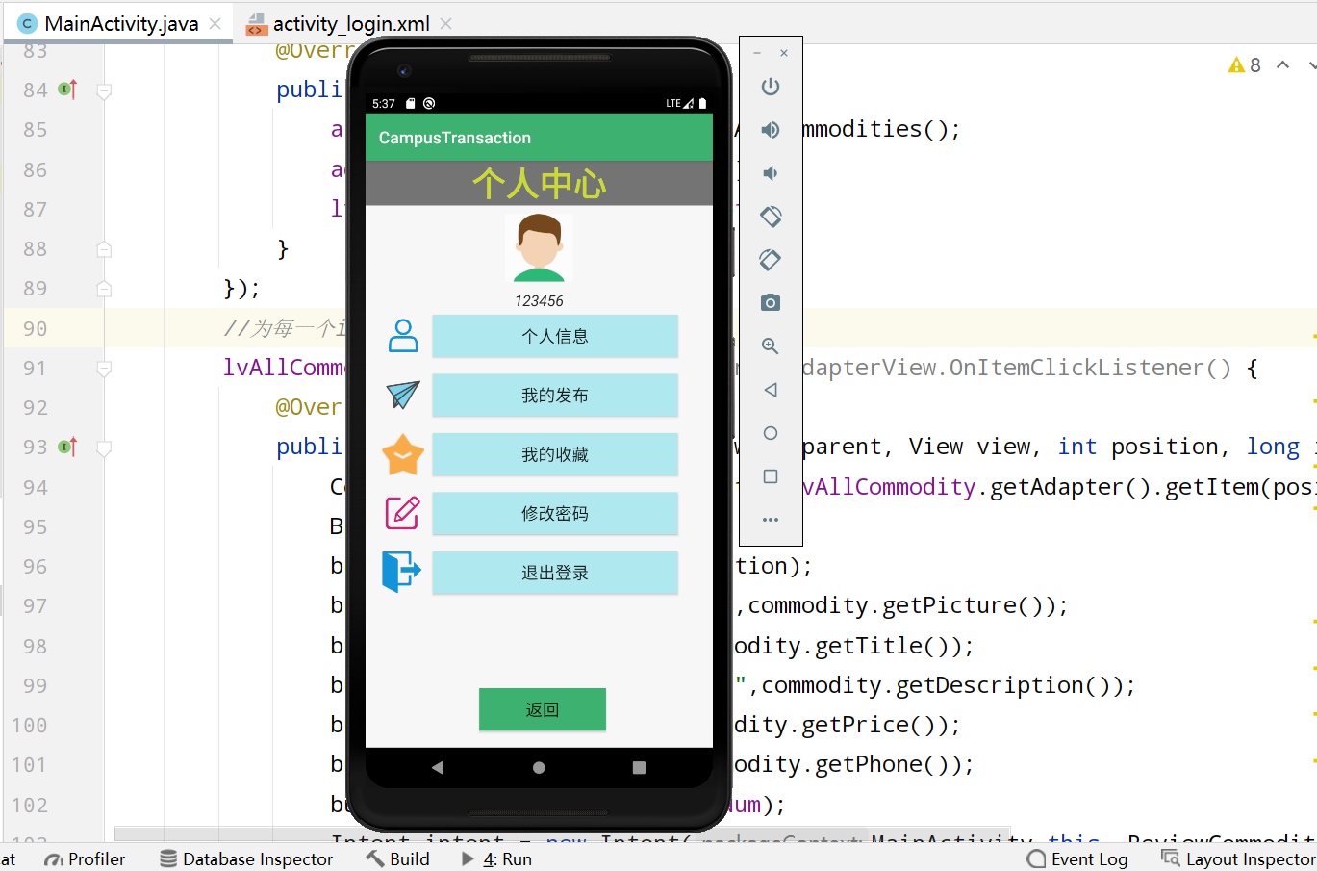Tap the 修改密码 button
This screenshot has width=1317, height=871.
click(x=555, y=514)
